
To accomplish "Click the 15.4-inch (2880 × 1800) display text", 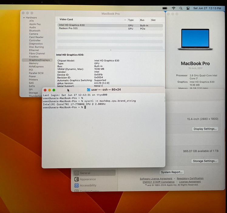I will pyautogui.click(x=202, y=119).
